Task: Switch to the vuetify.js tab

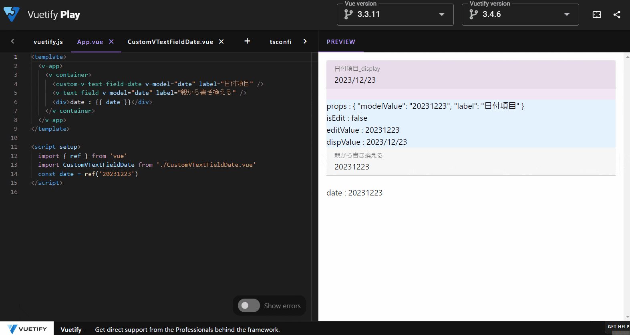Action: [x=48, y=42]
